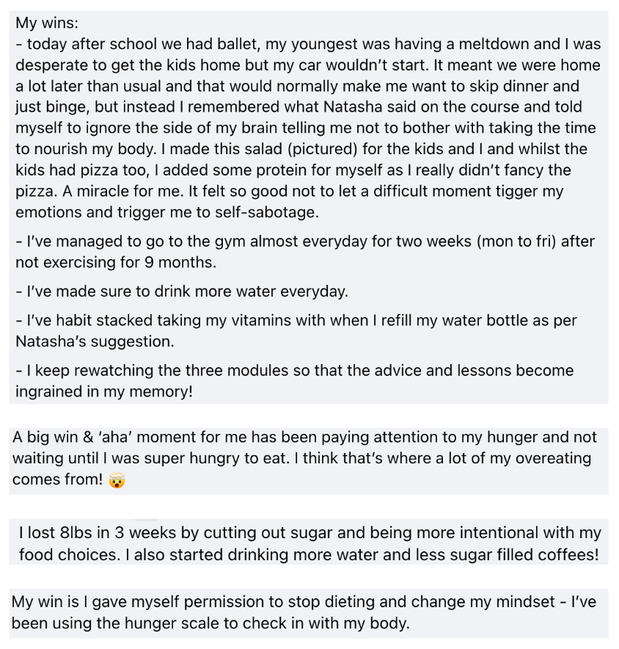The width and height of the screenshot is (619, 649).
Task: Click the 'aha' moment testimonial block
Action: [x=308, y=459]
